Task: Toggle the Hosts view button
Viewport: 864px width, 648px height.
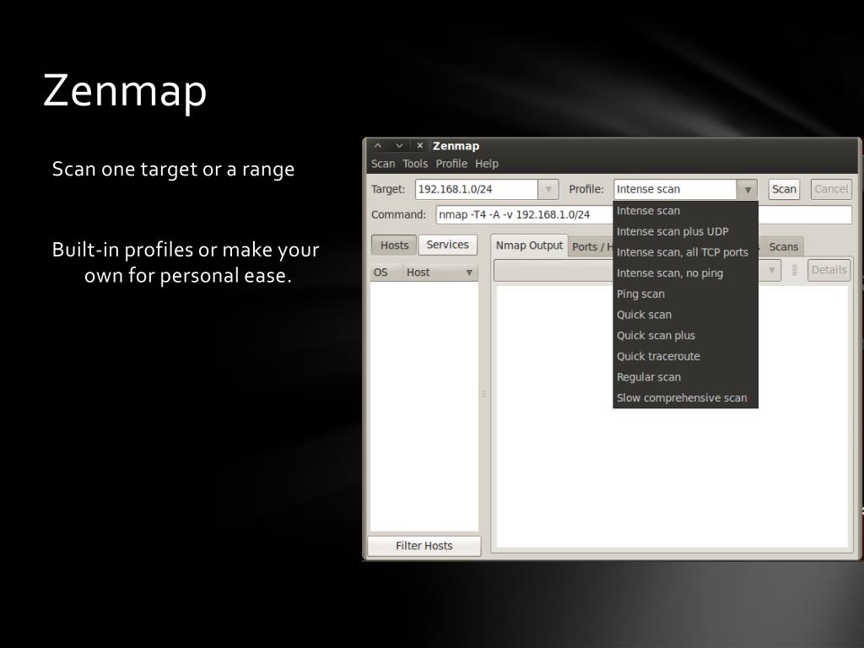Action: [x=395, y=246]
